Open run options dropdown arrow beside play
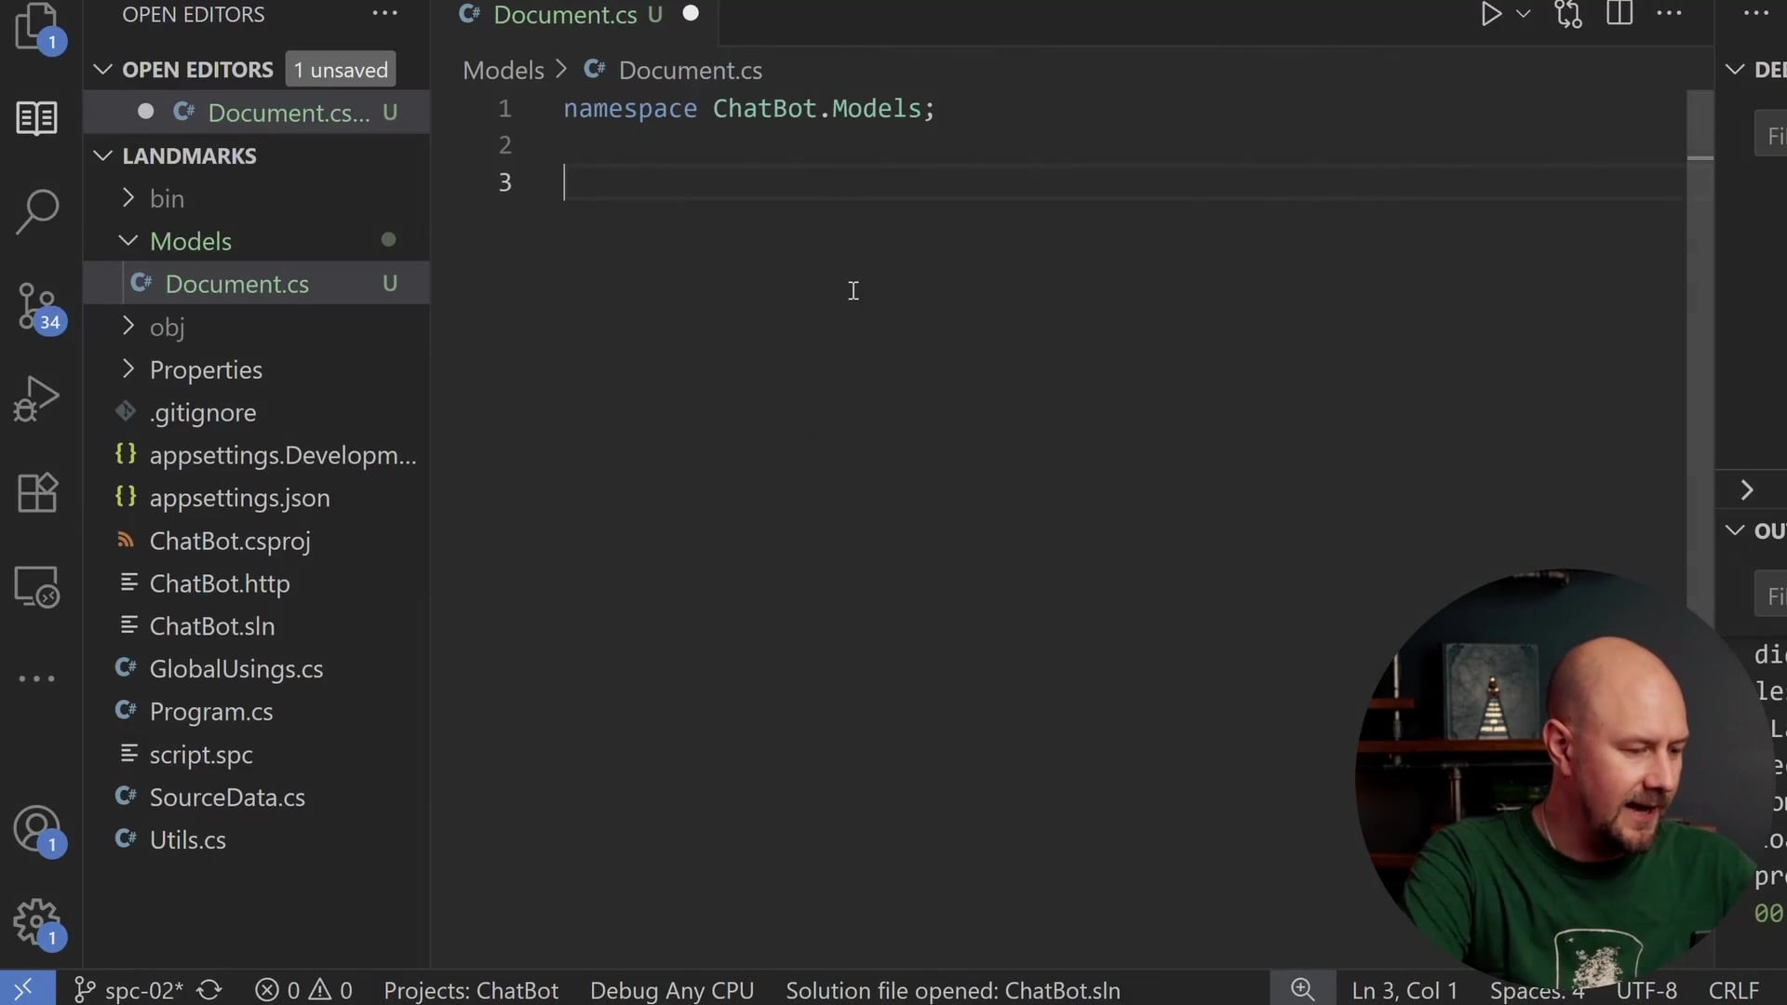 pos(1524,14)
